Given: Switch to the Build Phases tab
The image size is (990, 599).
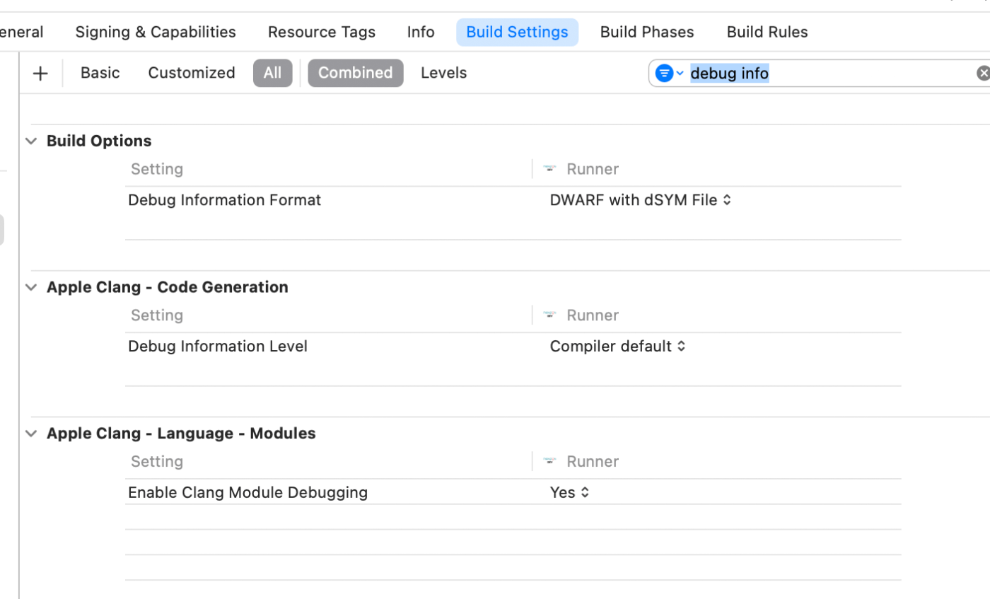Looking at the screenshot, I should pos(646,32).
